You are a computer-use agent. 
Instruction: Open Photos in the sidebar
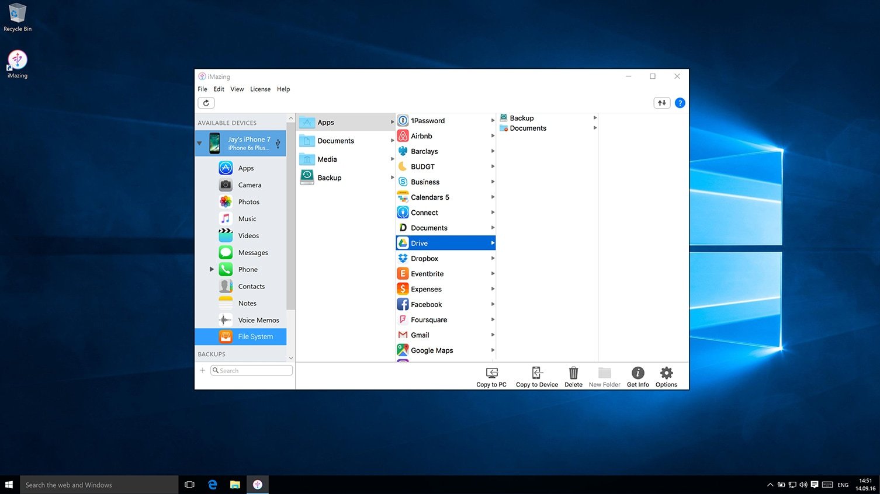[241, 202]
